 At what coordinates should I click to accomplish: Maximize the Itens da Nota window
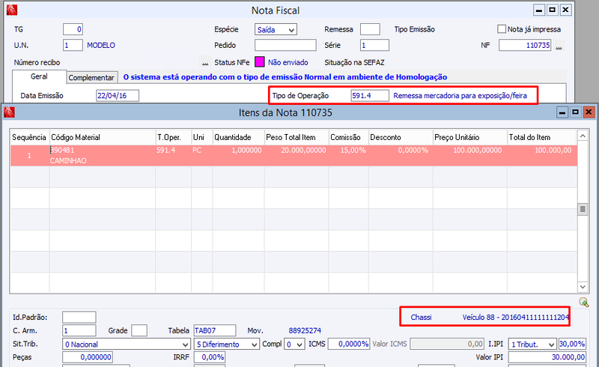click(x=575, y=112)
